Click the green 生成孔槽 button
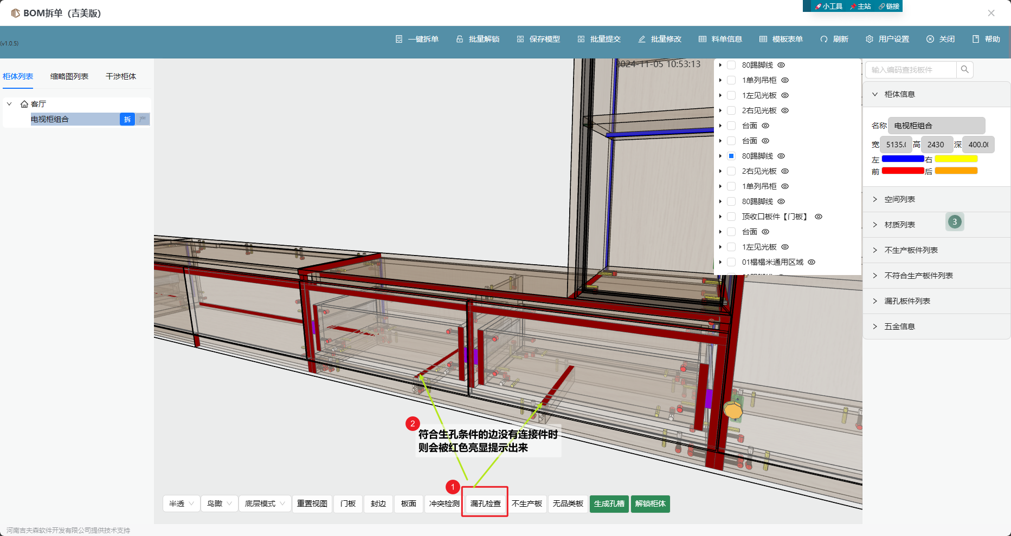 (x=609, y=504)
